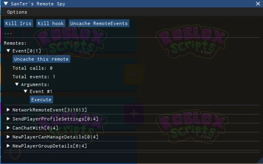
Task: Click the CanChatWith[0|4] label
Action: coord(35,128)
